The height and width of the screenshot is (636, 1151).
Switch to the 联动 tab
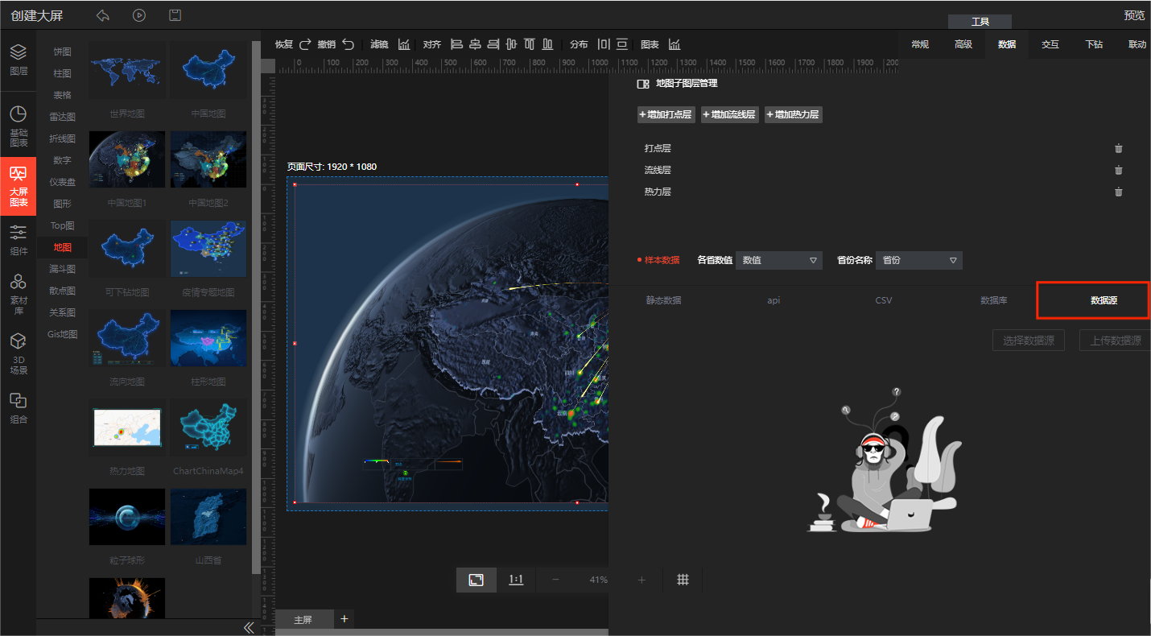click(x=1137, y=44)
